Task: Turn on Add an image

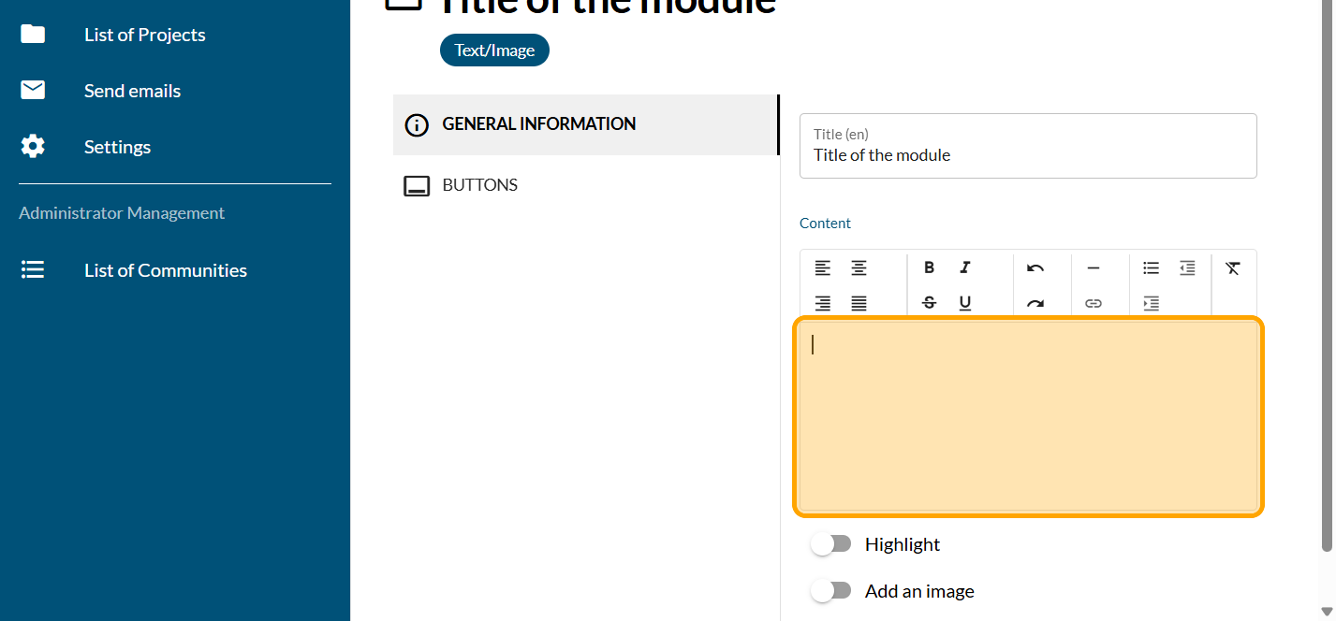Action: 830,591
